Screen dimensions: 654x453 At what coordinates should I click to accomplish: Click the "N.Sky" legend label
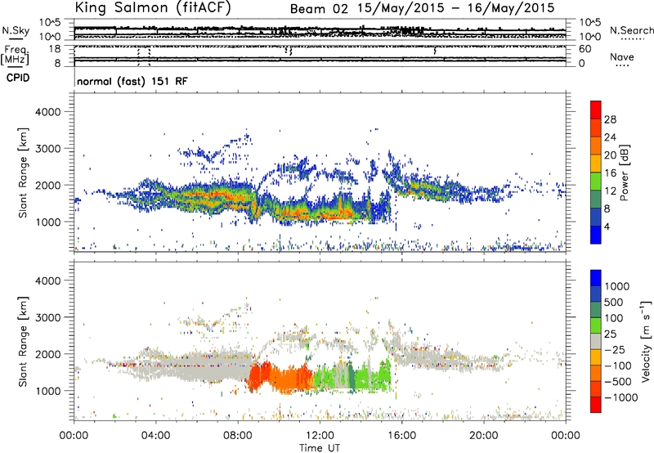tap(16, 30)
